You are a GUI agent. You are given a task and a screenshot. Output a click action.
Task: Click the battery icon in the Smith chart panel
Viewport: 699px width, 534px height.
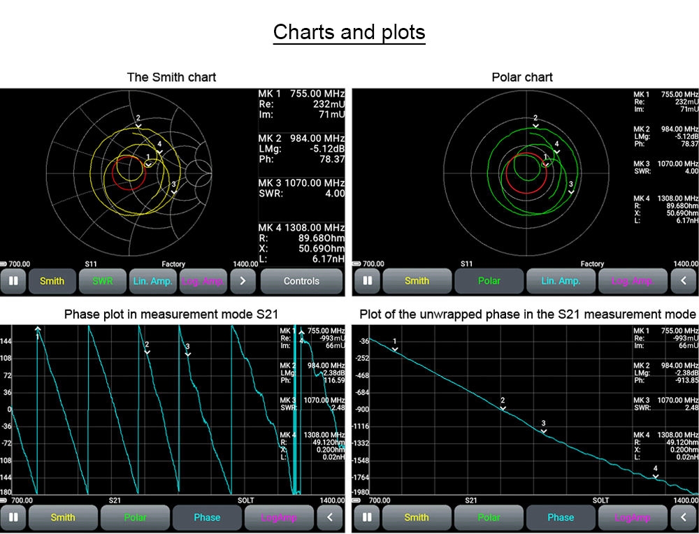[4, 264]
